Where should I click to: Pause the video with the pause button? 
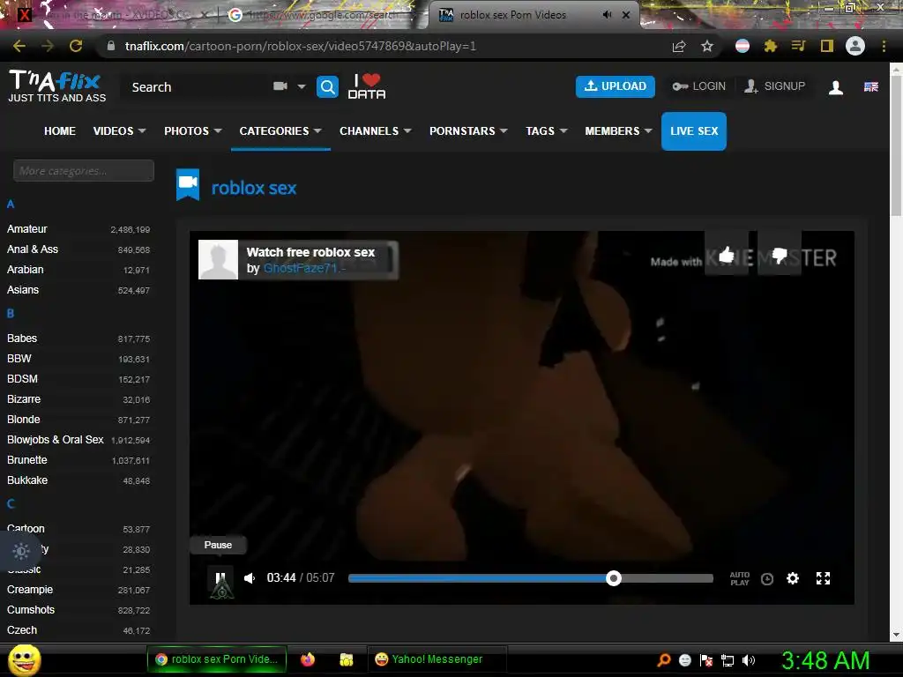[x=220, y=578]
